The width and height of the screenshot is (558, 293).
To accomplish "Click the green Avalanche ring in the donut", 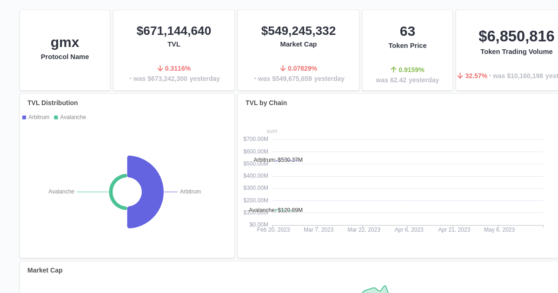I will 116,192.
